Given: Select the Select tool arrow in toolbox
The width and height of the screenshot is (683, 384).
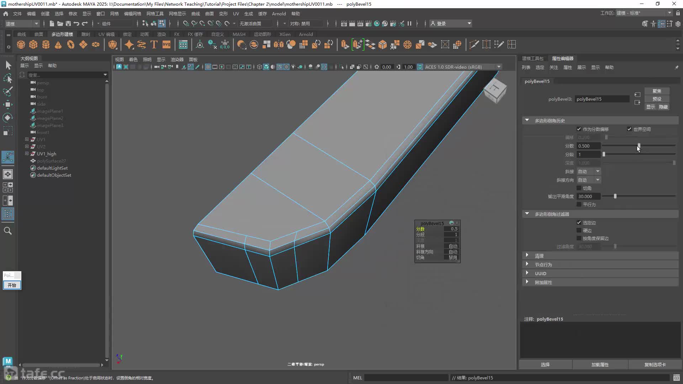Looking at the screenshot, I should 8,65.
